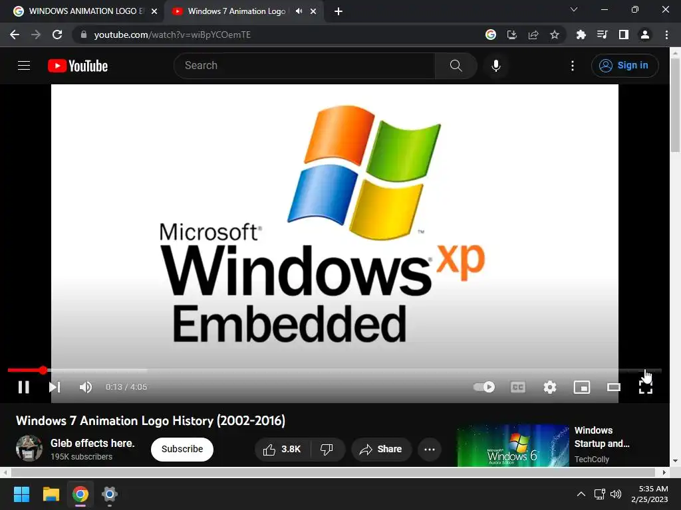Click the youtube.com address bar URL
The image size is (681, 510).
[172, 35]
